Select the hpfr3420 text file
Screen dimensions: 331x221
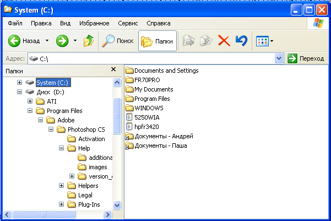coord(142,127)
